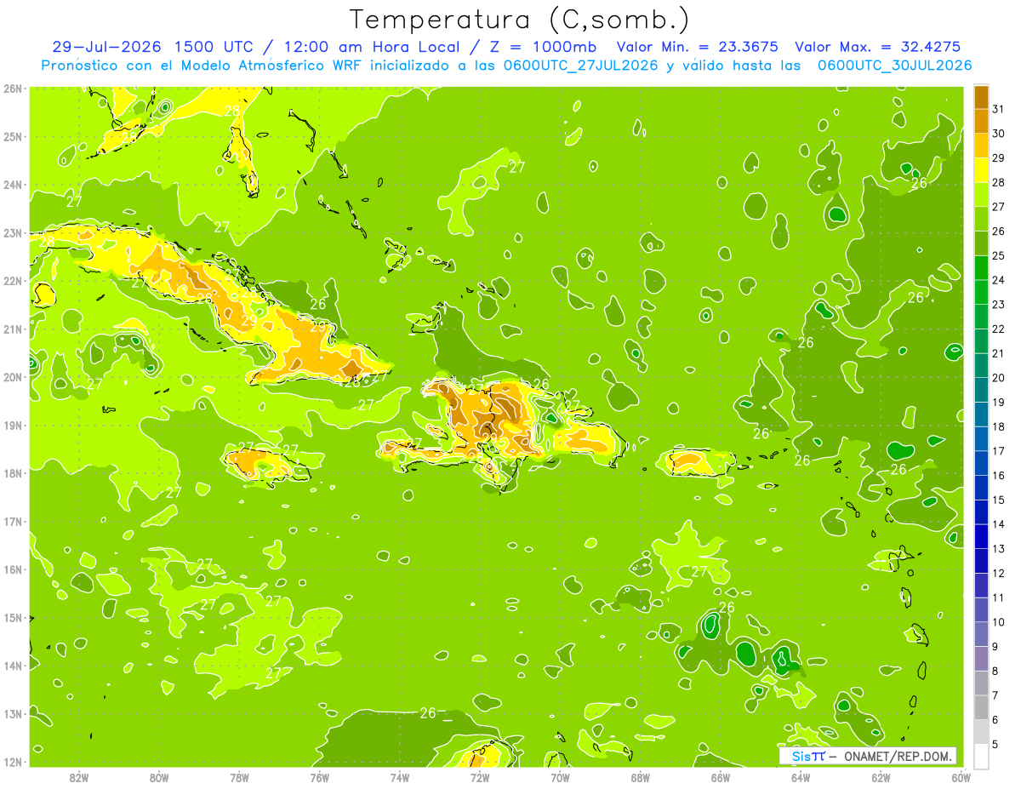Screen dimensions: 1021x789
Task: Click the "14N" latitude axis label
Action: 12,666
